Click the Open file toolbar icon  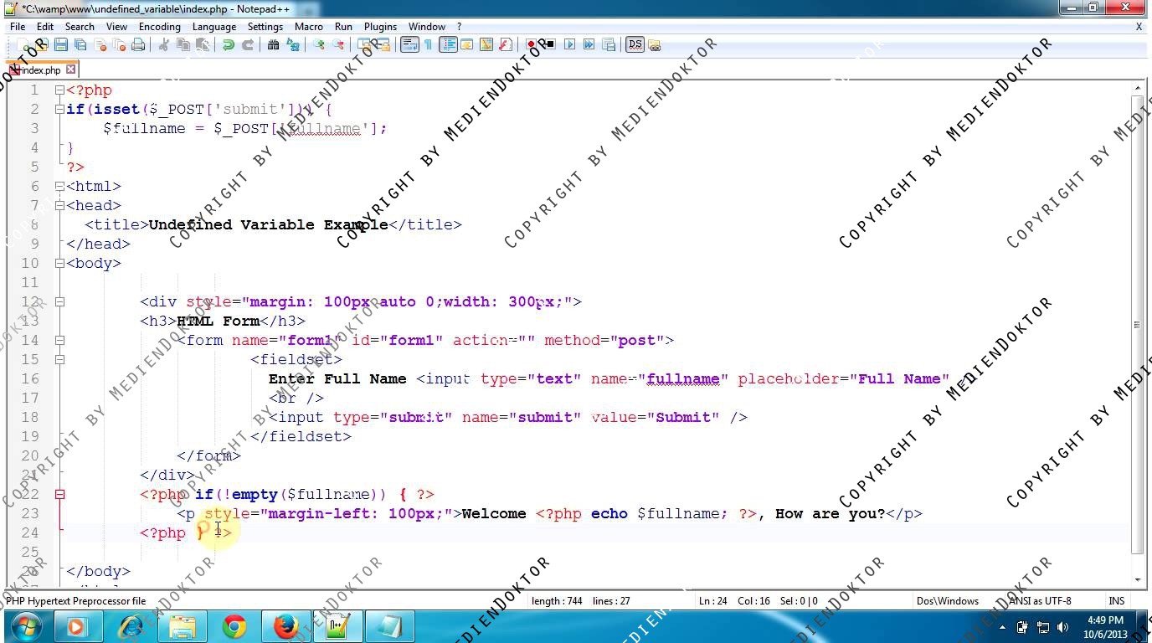tap(42, 45)
